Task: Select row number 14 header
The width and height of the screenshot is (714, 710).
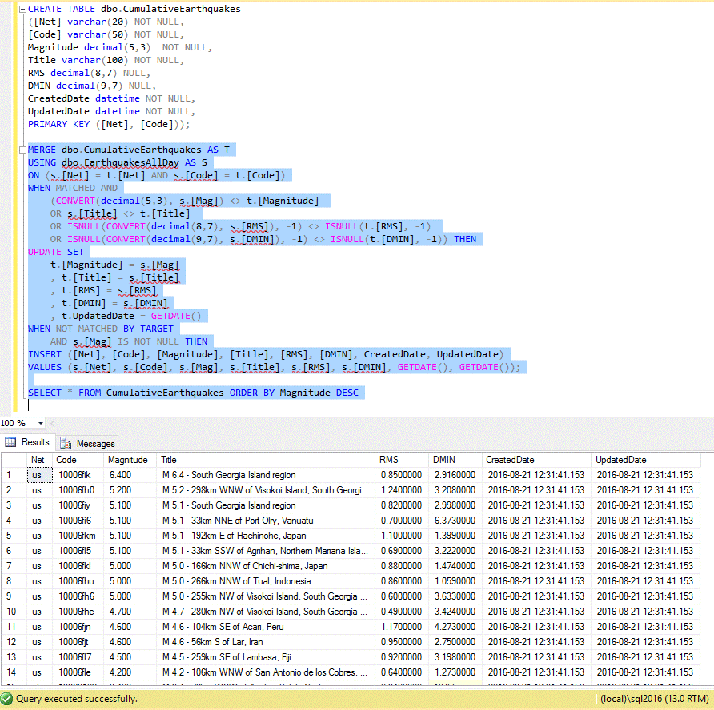Action: coord(14,672)
